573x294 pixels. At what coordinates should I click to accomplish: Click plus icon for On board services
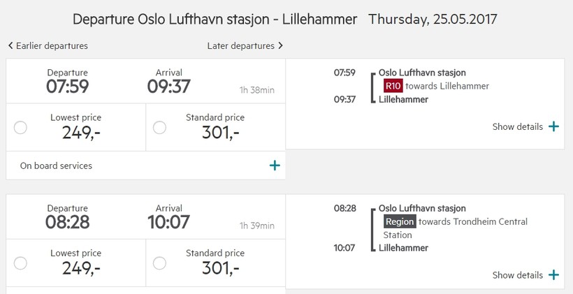tap(275, 166)
